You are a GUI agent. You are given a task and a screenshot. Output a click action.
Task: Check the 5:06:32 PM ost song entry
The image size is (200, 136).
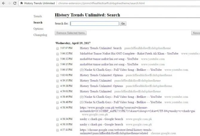click(x=58, y=59)
